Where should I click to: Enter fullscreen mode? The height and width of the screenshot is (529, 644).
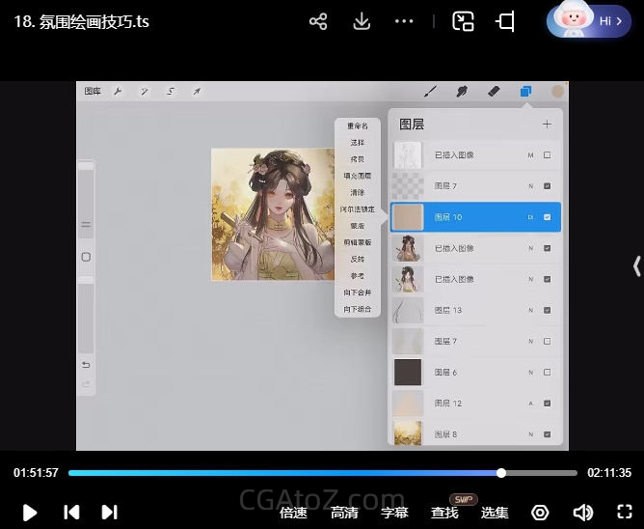[624, 513]
